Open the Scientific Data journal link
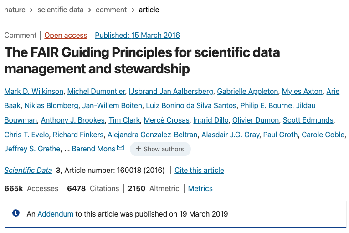Screen dimensions: 349x233 point(28,170)
